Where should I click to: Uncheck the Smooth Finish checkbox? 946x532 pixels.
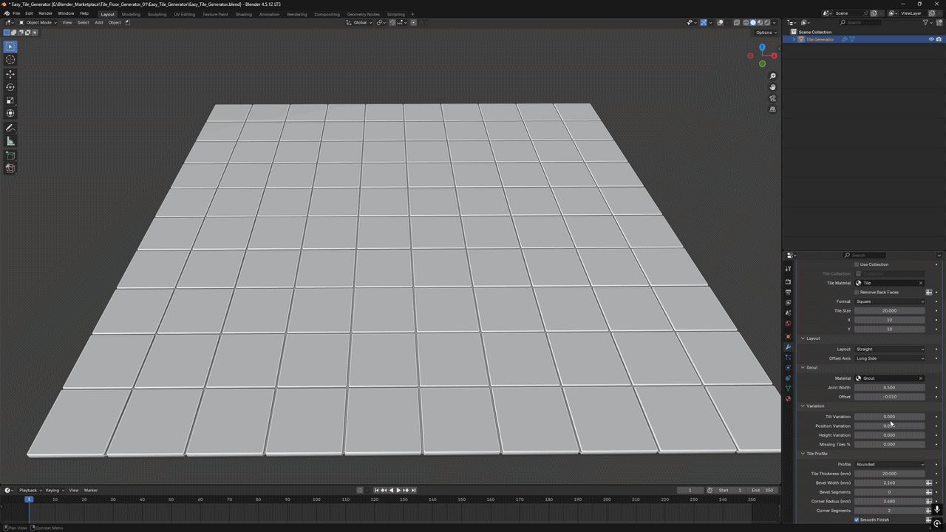click(857, 519)
